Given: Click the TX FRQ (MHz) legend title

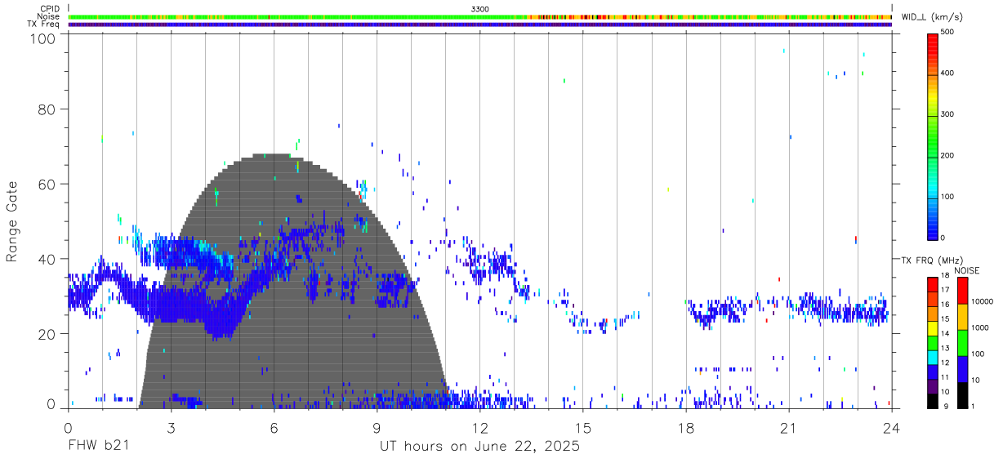Looking at the screenshot, I should click(930, 260).
